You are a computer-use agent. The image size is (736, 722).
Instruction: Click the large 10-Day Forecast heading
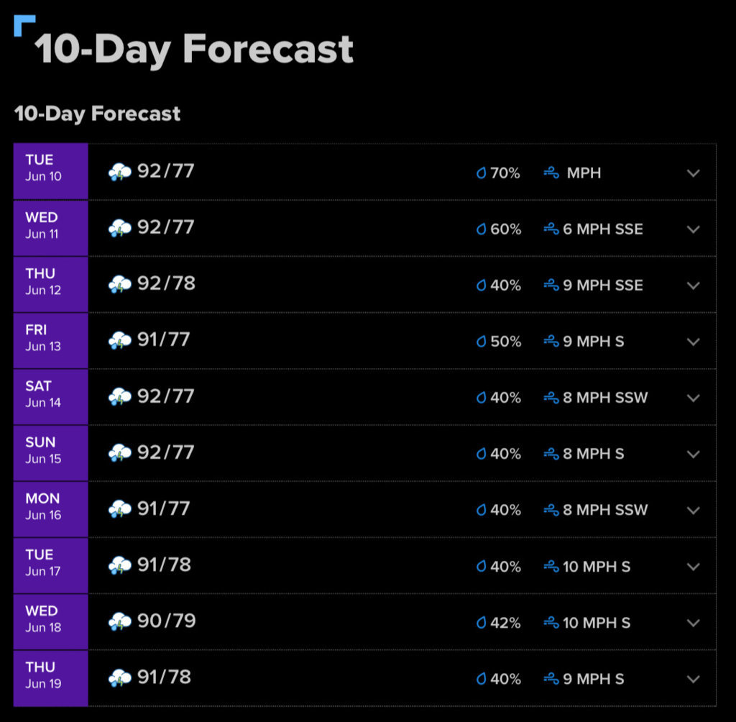click(x=194, y=50)
